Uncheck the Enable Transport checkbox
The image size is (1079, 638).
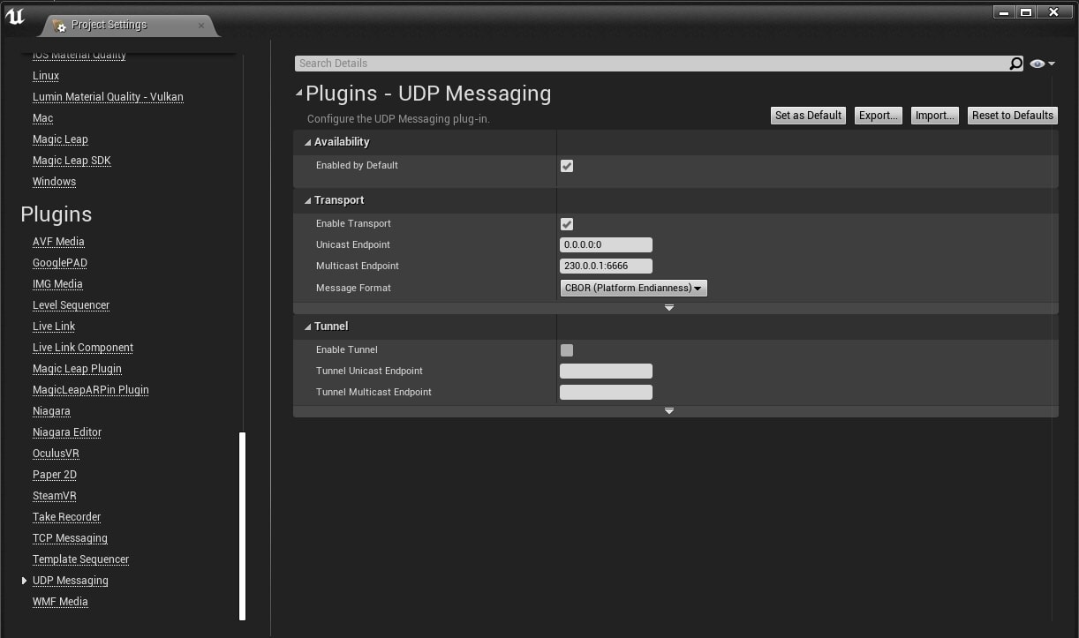coord(567,224)
